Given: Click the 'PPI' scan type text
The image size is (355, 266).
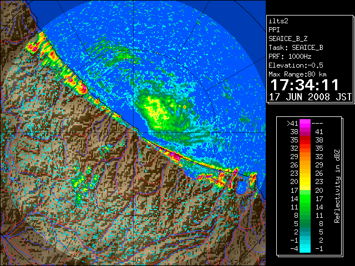Looking at the screenshot, I should pyautogui.click(x=274, y=30).
